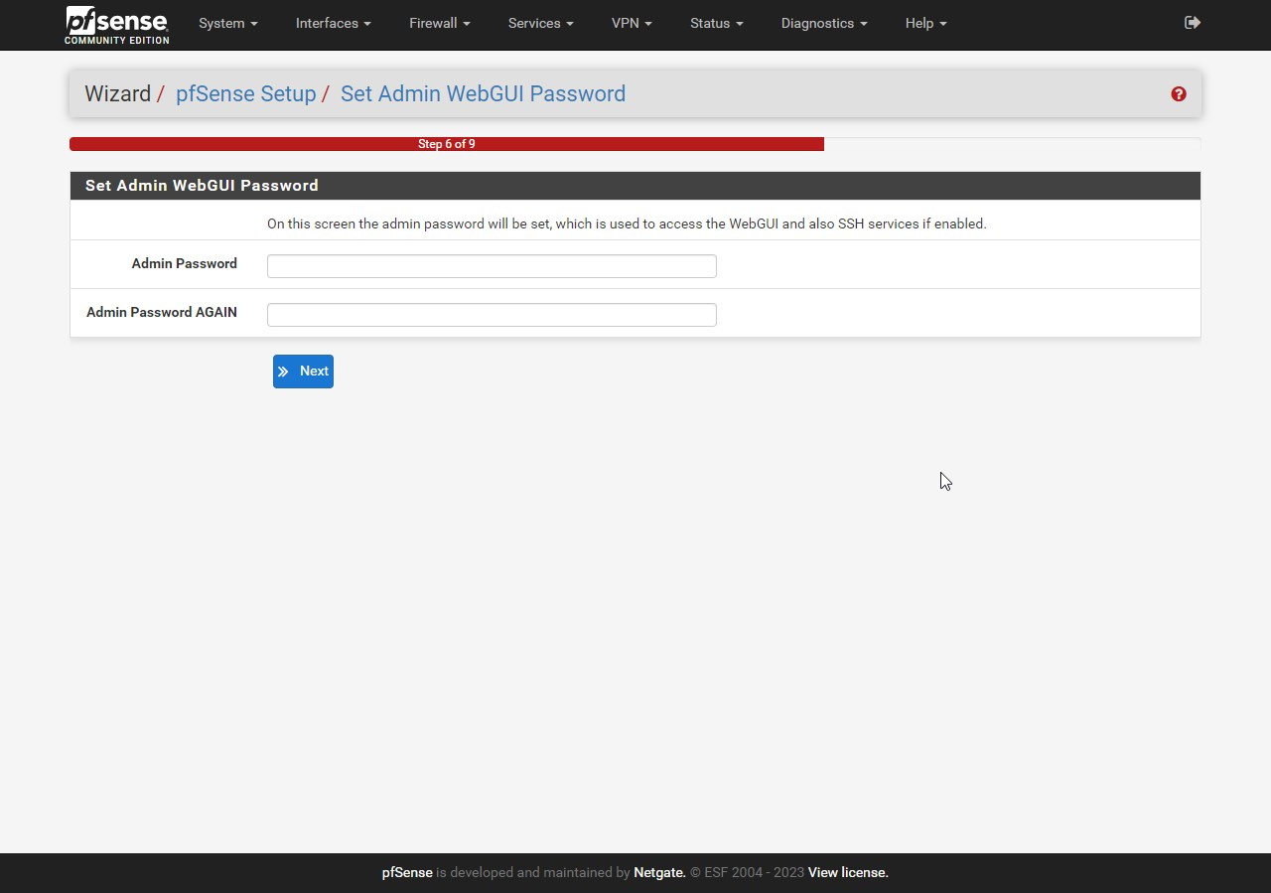Screen dimensions: 1271x893
Task: Click the Admin Password AGAIN label
Action: tap(162, 312)
